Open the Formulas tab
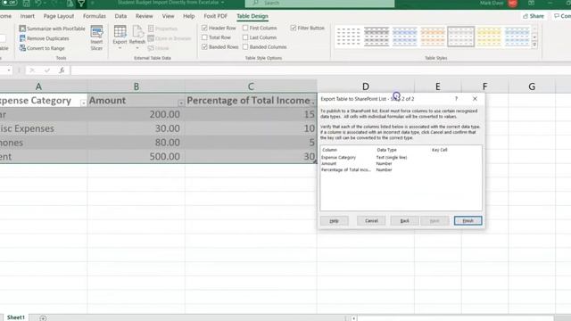Viewport: 571px width, 321px height. 95,16
